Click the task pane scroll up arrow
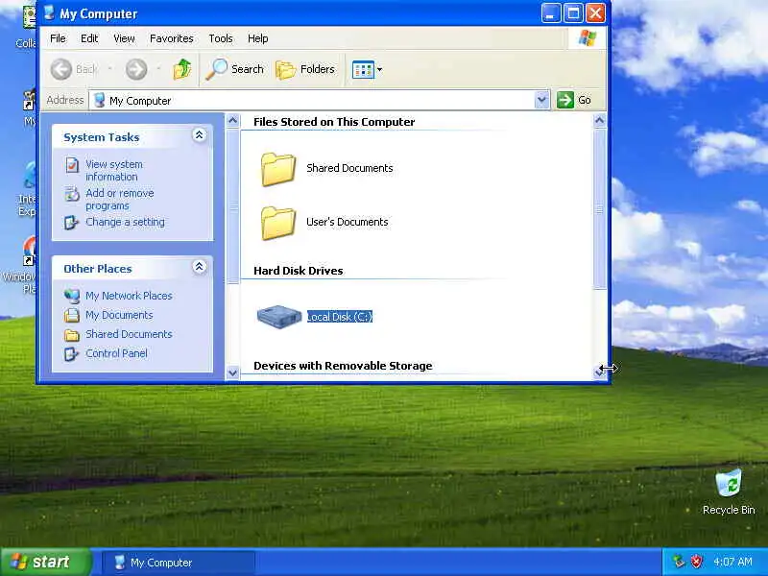Screen dimensions: 768x576 pos(232,120)
